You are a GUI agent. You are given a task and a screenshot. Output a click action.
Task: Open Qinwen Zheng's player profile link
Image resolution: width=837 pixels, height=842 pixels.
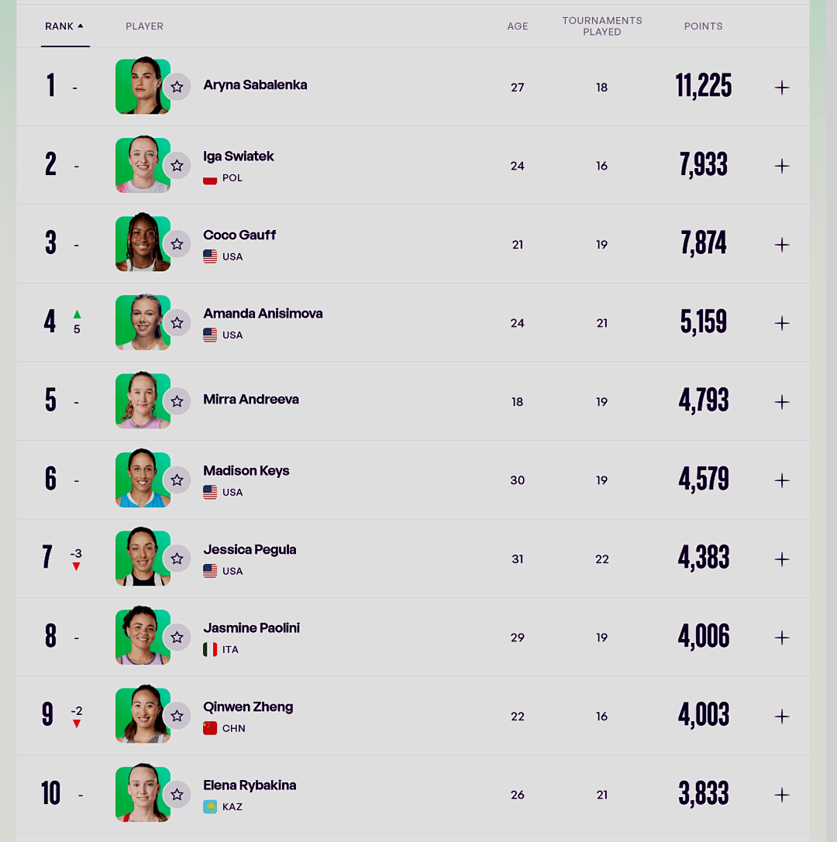pyautogui.click(x=248, y=707)
